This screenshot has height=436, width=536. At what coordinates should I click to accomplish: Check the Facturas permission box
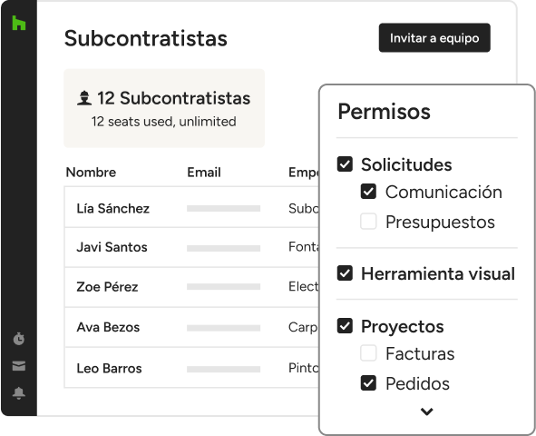368,352
